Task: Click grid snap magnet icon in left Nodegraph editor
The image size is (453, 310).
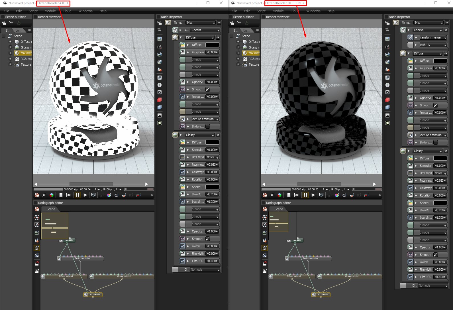Action: point(37,263)
